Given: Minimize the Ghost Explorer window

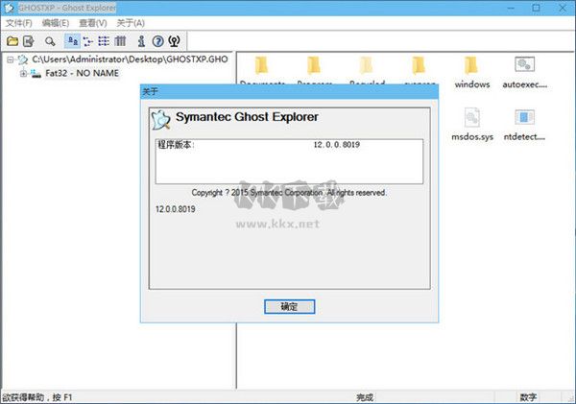Looking at the screenshot, I should 511,8.
